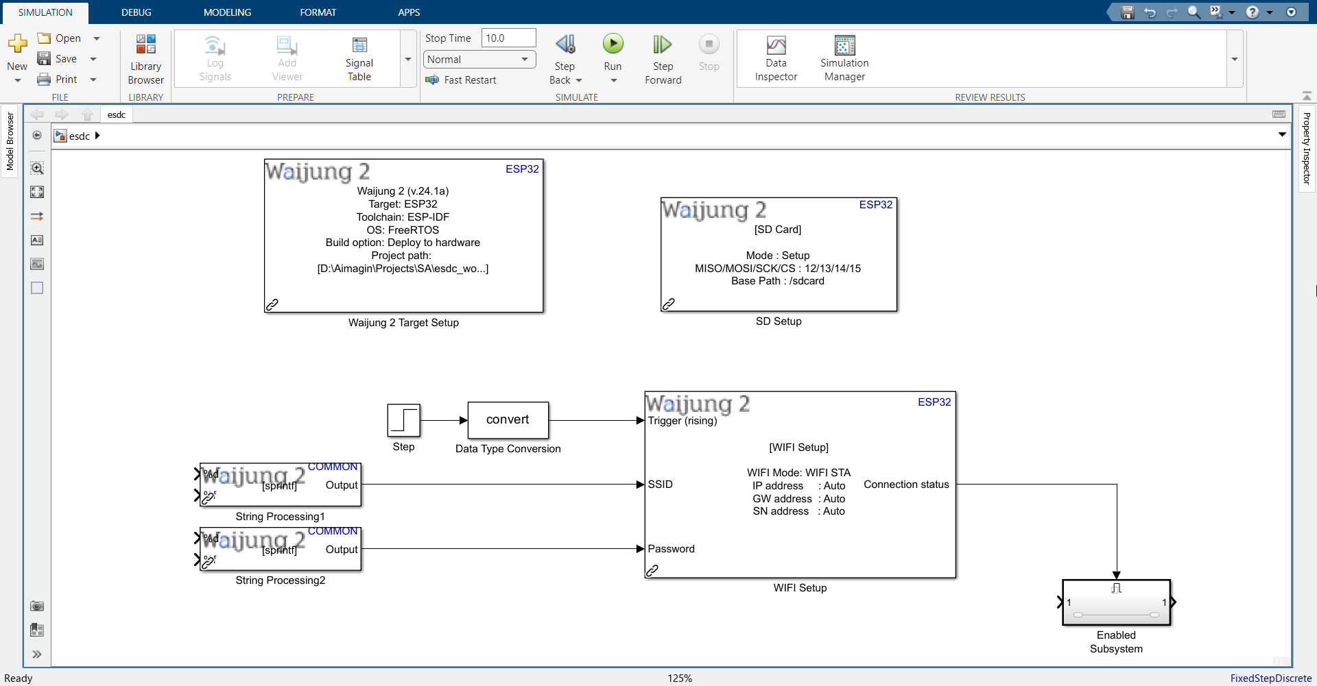This screenshot has height=686, width=1317.
Task: Click the esdc breadcrumb in address bar
Action: click(80, 136)
